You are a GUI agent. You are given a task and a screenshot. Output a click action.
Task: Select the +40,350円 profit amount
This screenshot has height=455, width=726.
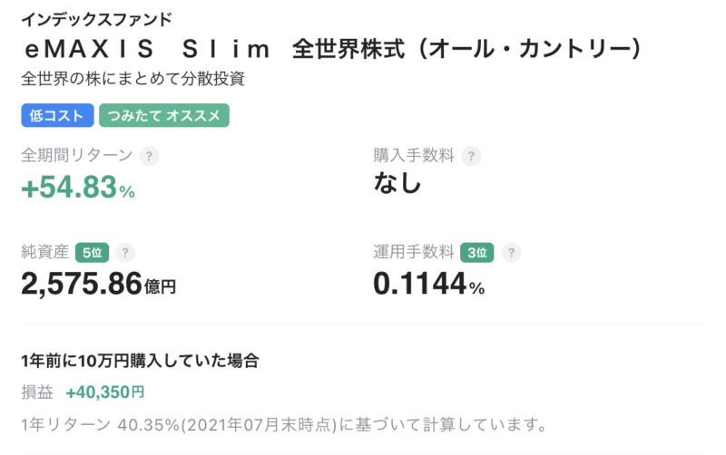point(105,392)
